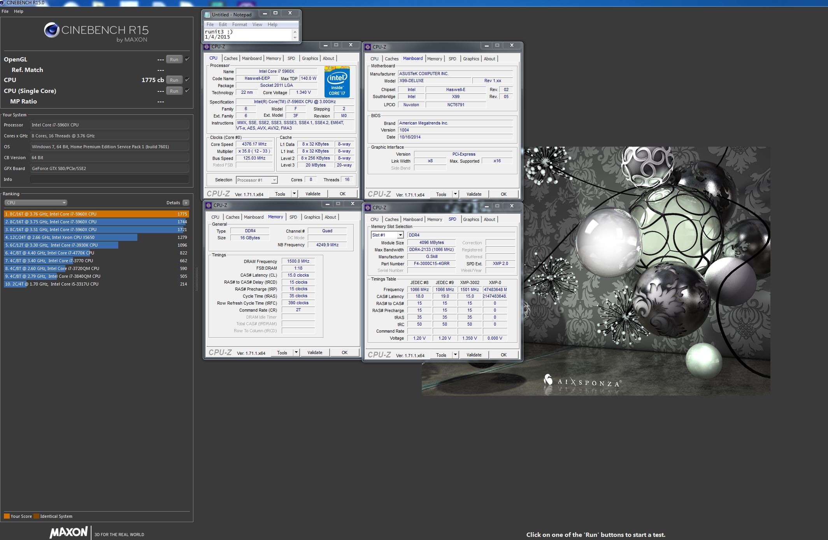Click the CPU-Z icon in the Mainboard window title
828x540 pixels.
click(x=368, y=47)
